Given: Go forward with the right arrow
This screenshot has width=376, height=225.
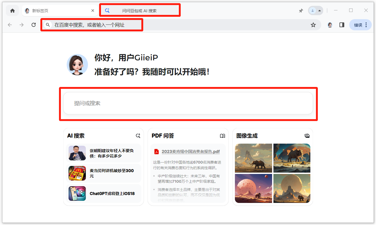Looking at the screenshot, I should (x=22, y=25).
